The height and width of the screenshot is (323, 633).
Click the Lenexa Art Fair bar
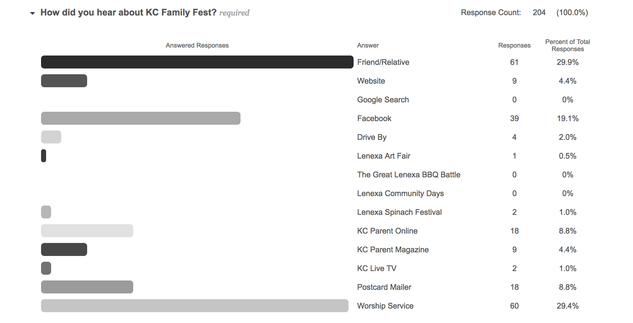click(x=44, y=156)
